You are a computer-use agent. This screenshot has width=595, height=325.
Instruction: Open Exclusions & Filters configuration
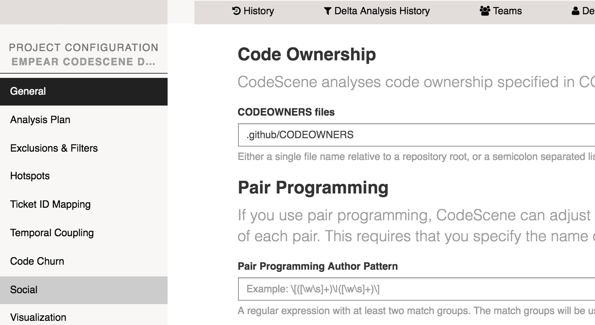[x=54, y=148]
